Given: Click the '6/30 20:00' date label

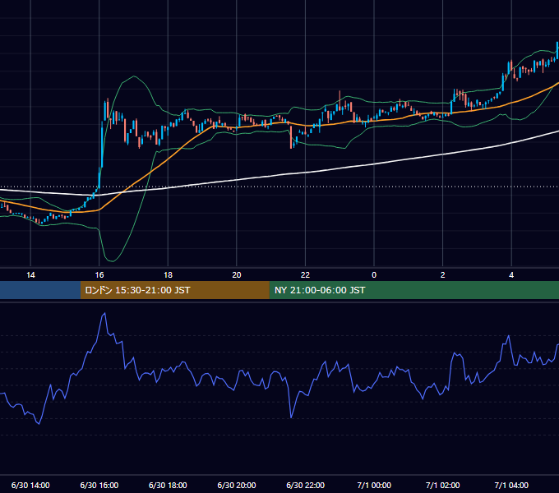Looking at the screenshot, I should tap(237, 485).
